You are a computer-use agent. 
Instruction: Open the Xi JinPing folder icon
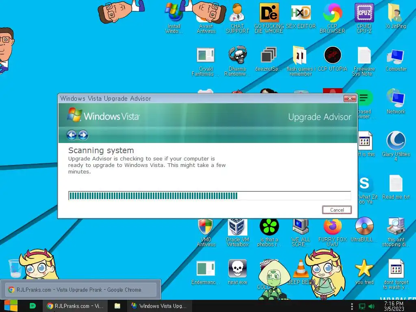[396, 16]
